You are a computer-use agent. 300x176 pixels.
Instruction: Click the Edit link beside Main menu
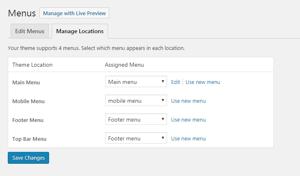pos(176,82)
